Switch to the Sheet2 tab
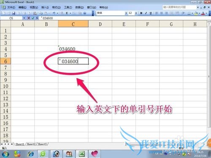The height and width of the screenshot is (158, 211). click(x=31, y=144)
